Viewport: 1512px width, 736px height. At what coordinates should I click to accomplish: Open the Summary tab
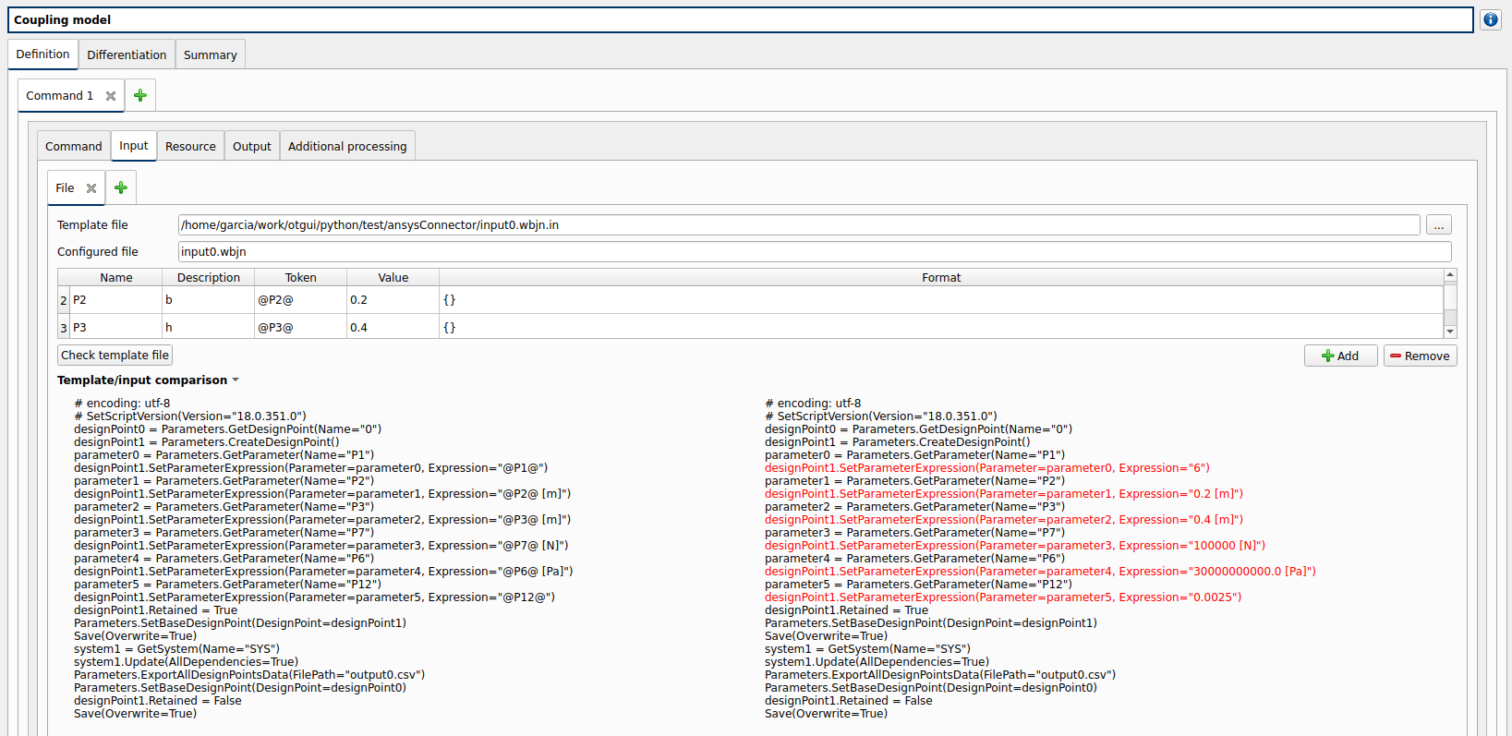(210, 54)
